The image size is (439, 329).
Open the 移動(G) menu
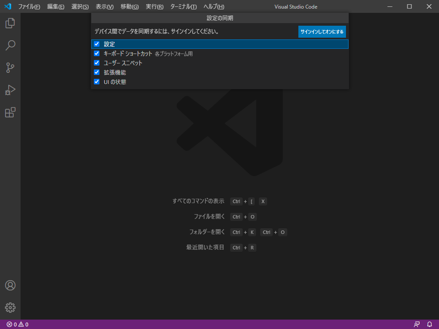[129, 7]
